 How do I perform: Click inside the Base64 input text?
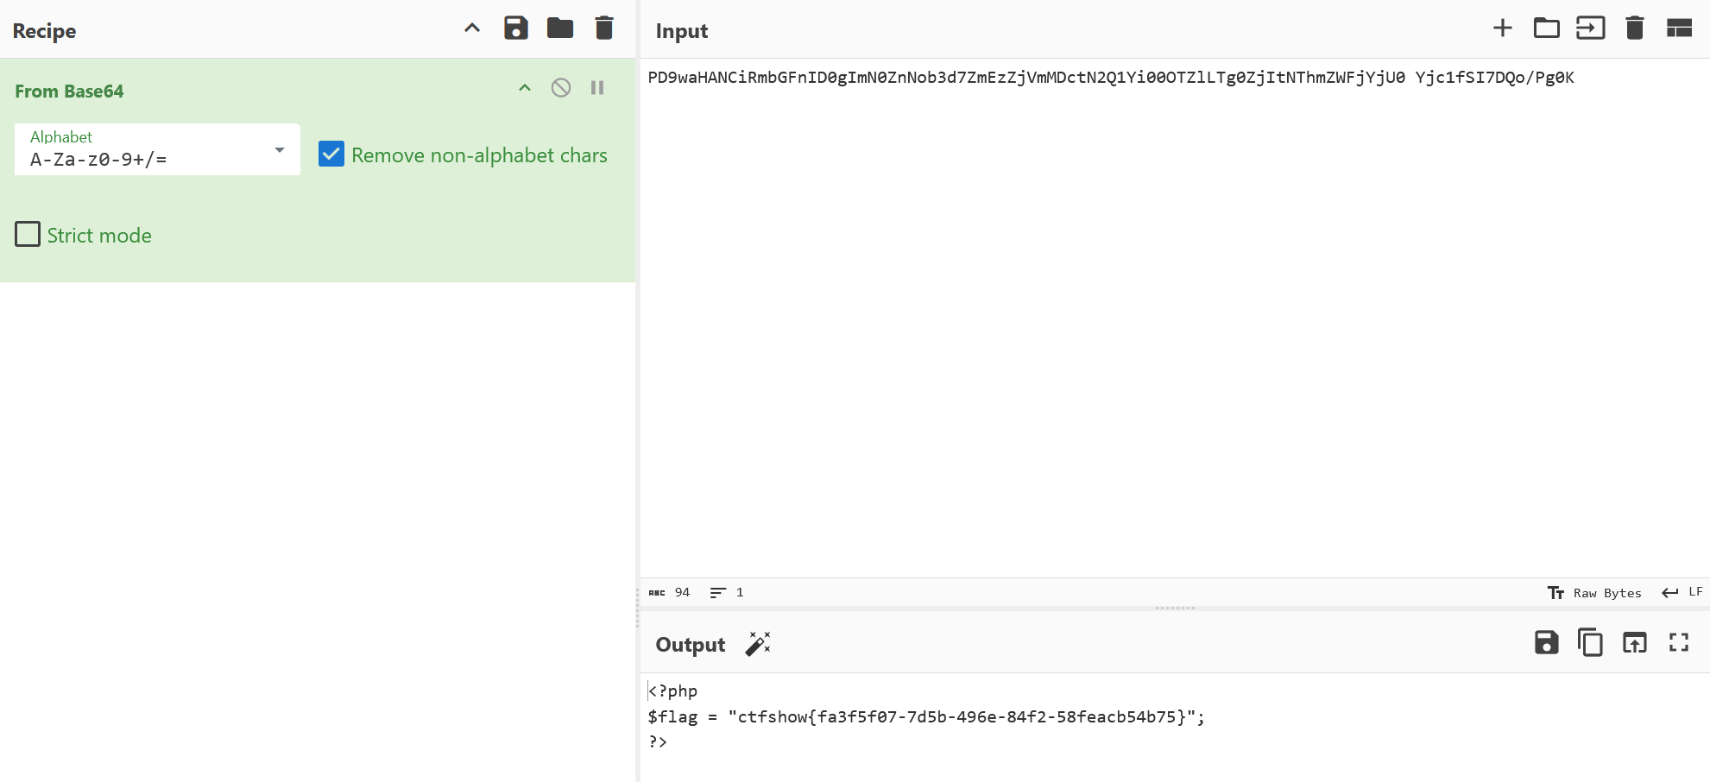click(x=1111, y=78)
